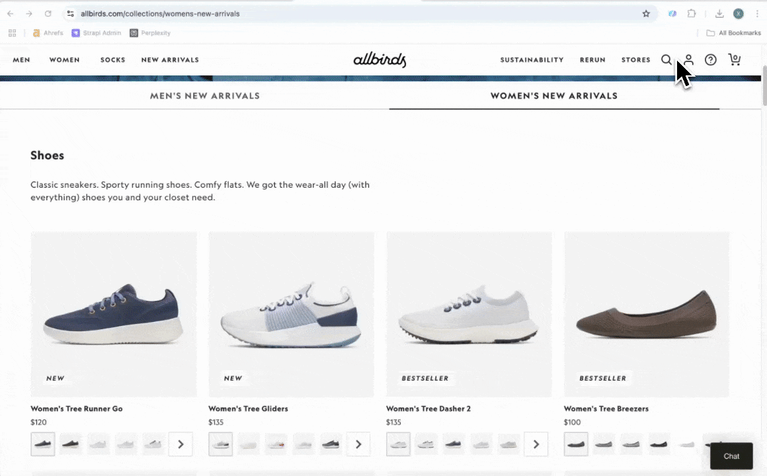Select third navy swatch for Tree Dasher 2
The height and width of the screenshot is (476, 767).
[454, 444]
